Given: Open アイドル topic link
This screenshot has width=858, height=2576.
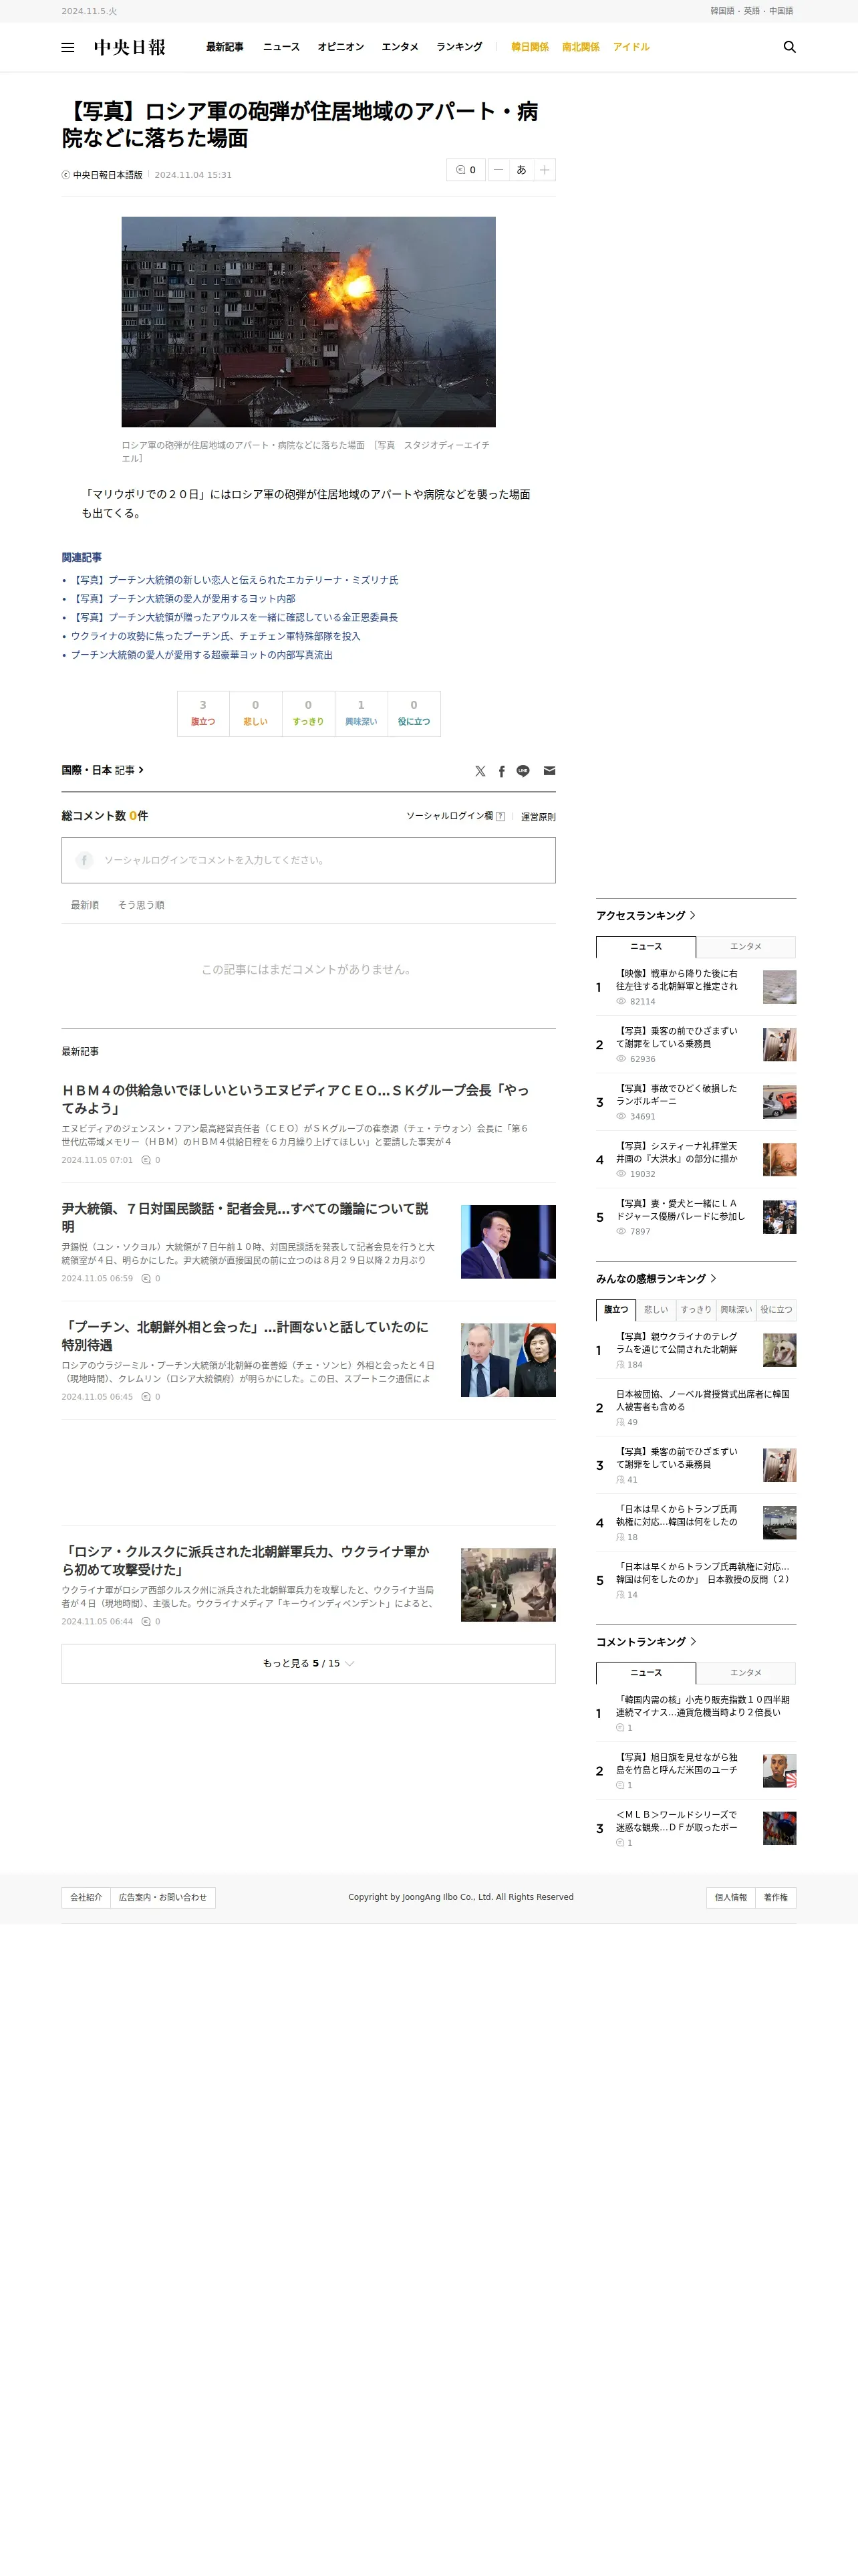Looking at the screenshot, I should (631, 47).
